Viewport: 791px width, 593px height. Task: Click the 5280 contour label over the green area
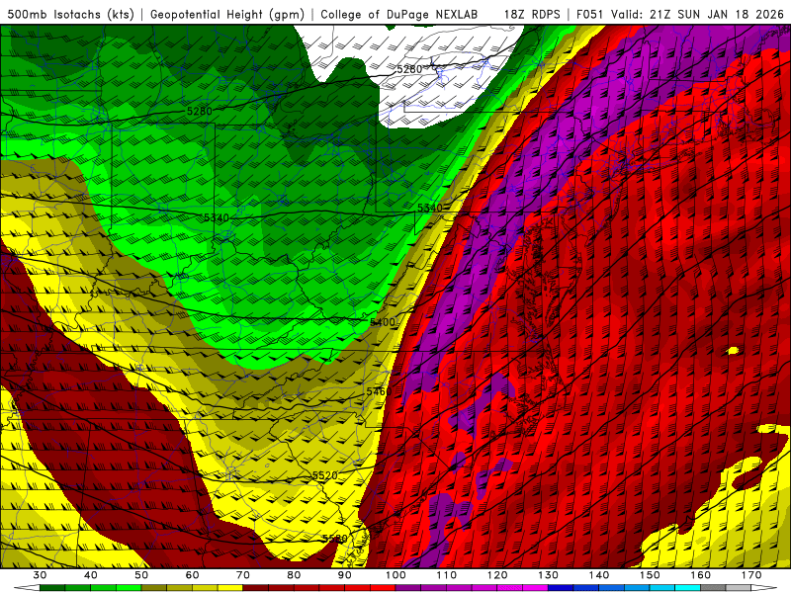coord(200,111)
